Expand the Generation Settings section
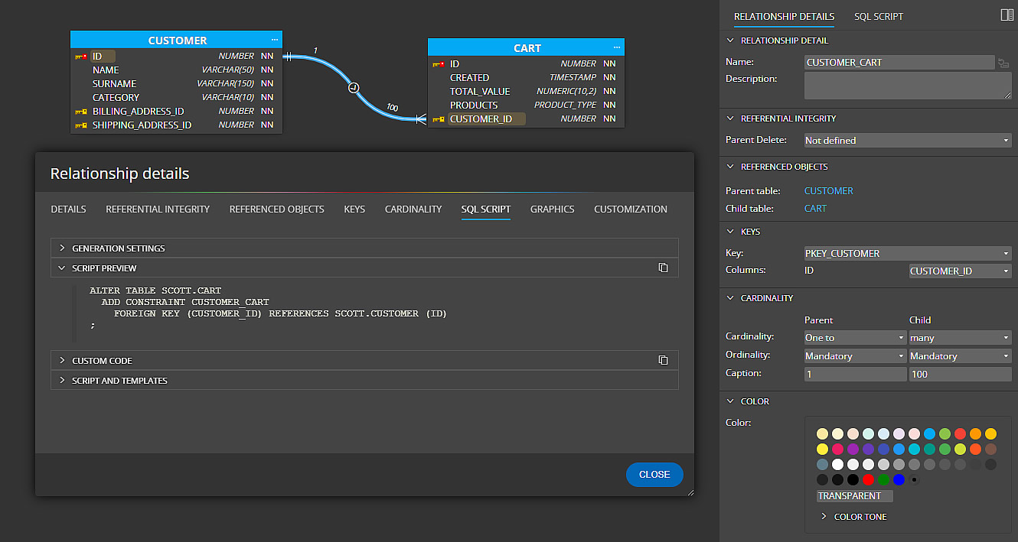The image size is (1018, 542). point(62,248)
